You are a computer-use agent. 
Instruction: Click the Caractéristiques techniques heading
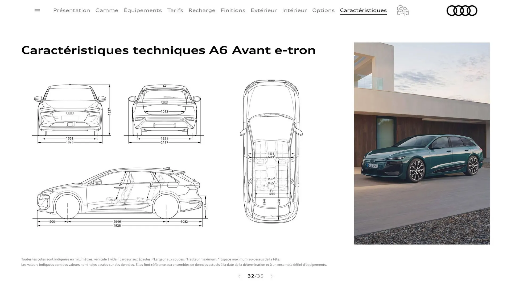168,50
